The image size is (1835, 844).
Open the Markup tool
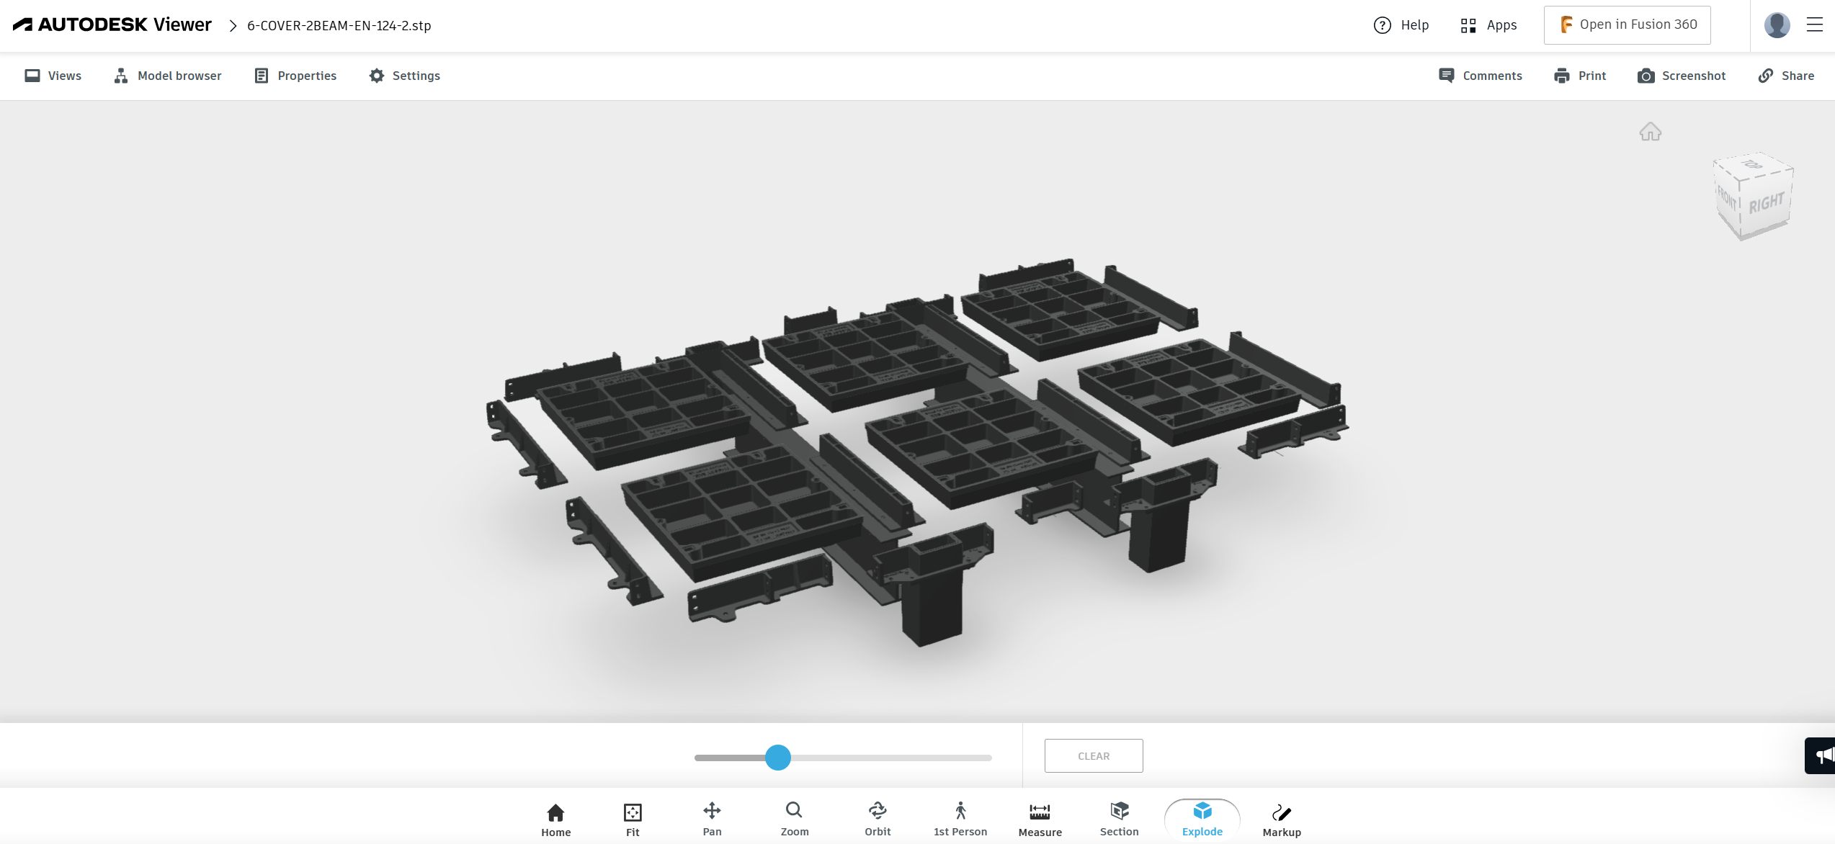pyautogui.click(x=1281, y=819)
